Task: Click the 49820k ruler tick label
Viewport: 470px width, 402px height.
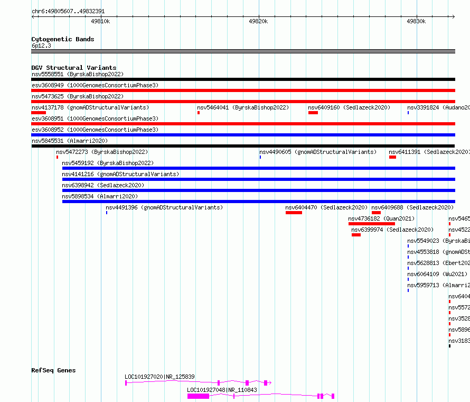Action: [258, 21]
